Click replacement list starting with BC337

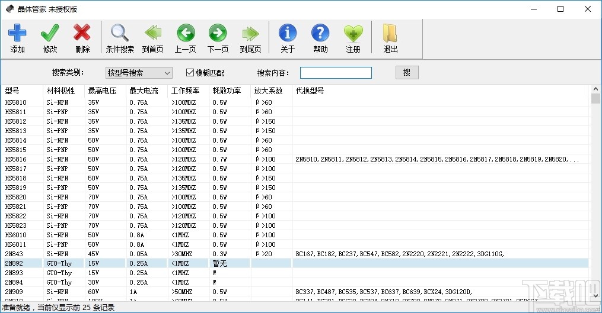point(384,292)
